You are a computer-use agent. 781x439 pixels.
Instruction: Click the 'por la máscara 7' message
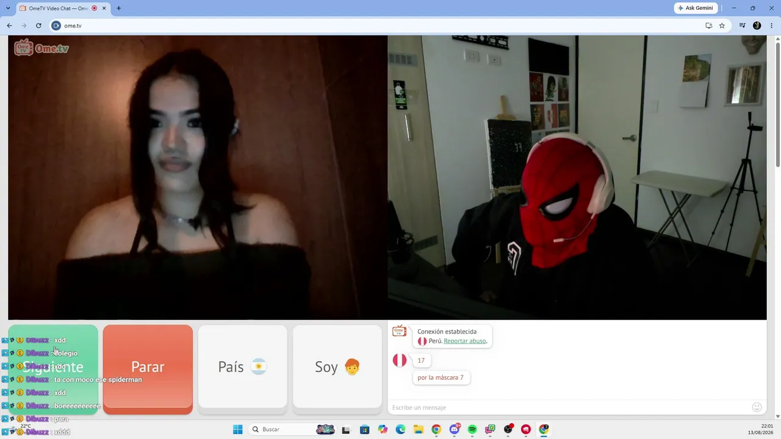point(441,377)
